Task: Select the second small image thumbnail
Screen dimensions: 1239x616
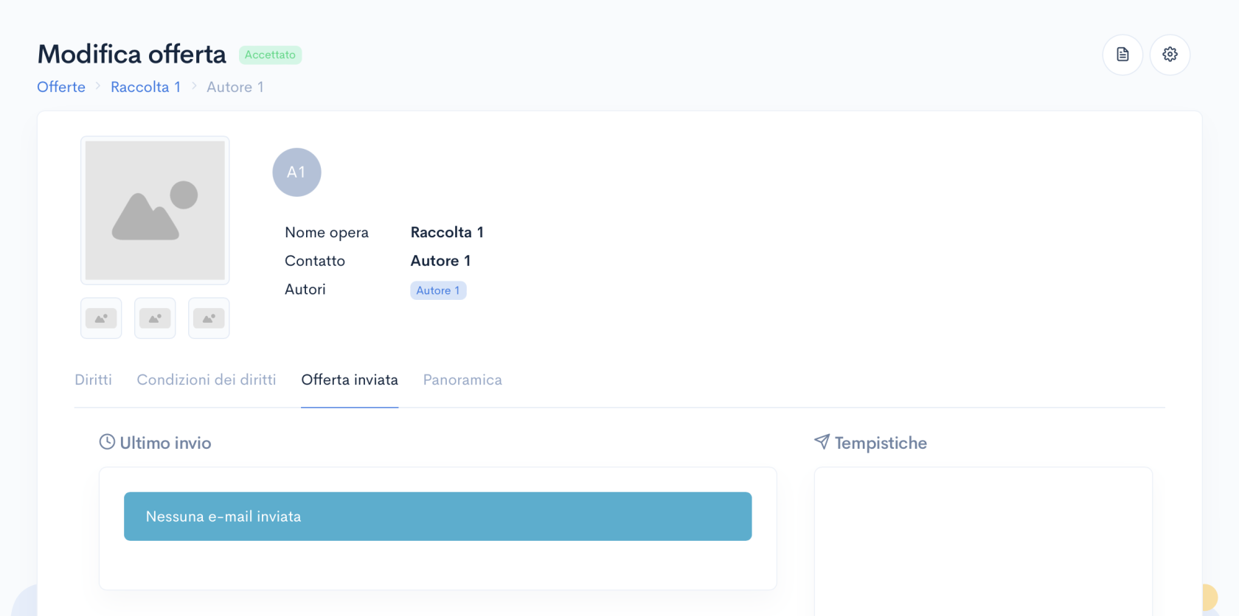Action: point(155,318)
